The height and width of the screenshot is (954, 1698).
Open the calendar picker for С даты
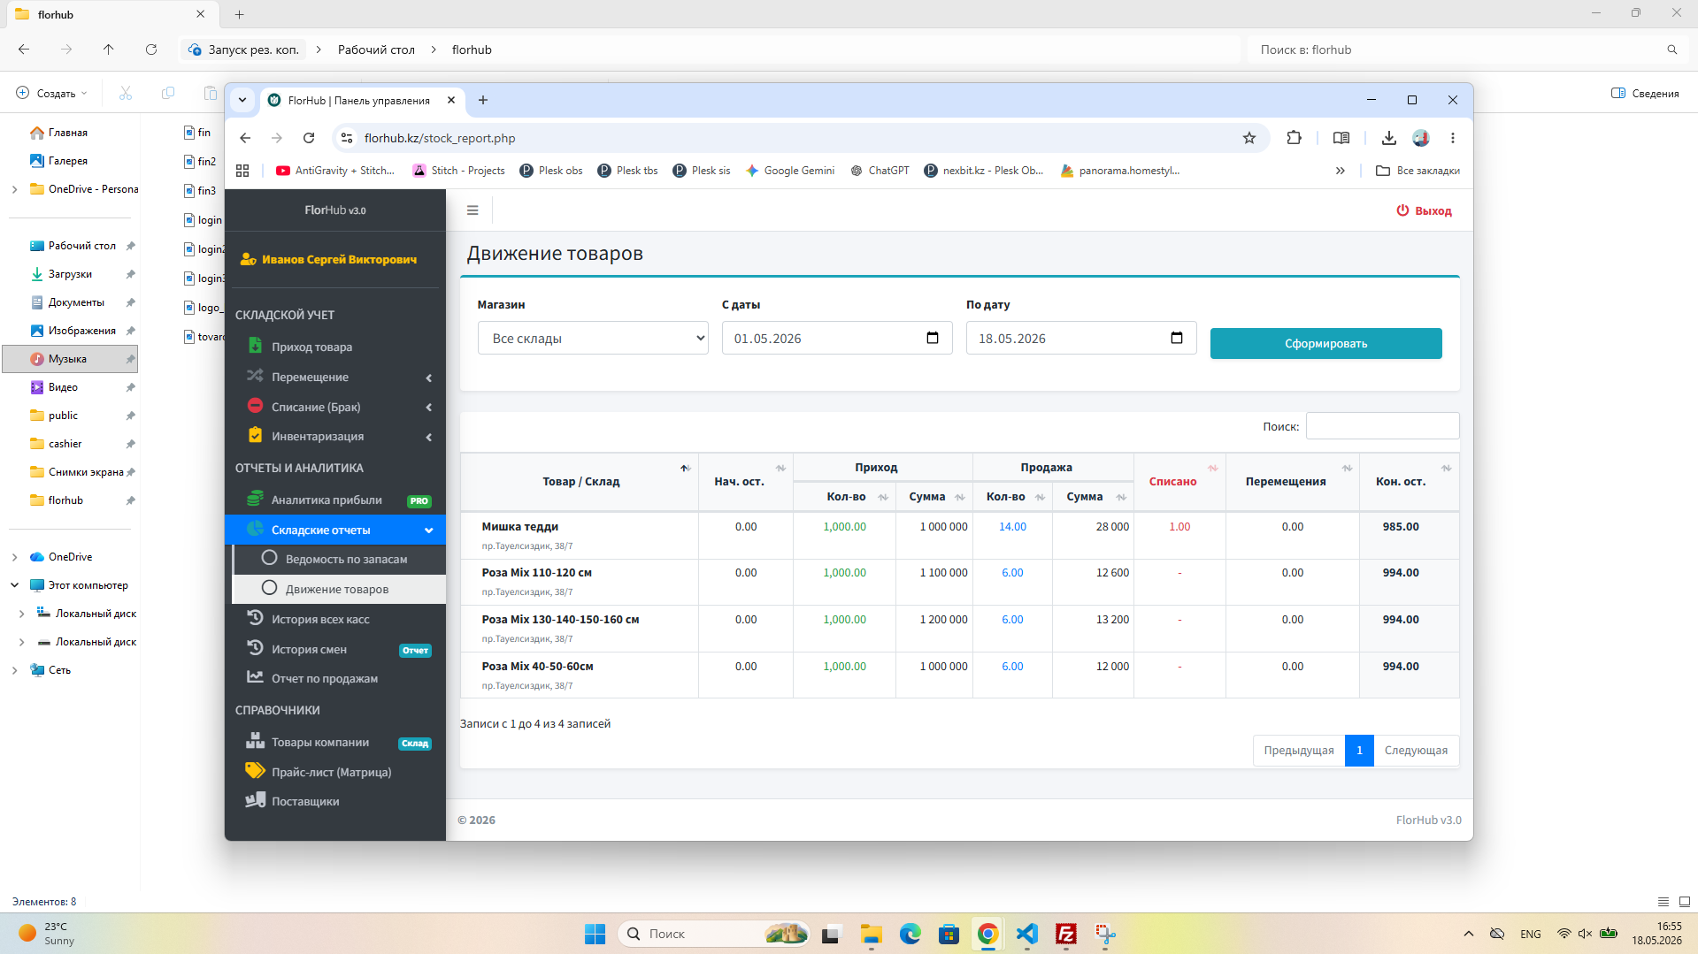click(x=933, y=338)
